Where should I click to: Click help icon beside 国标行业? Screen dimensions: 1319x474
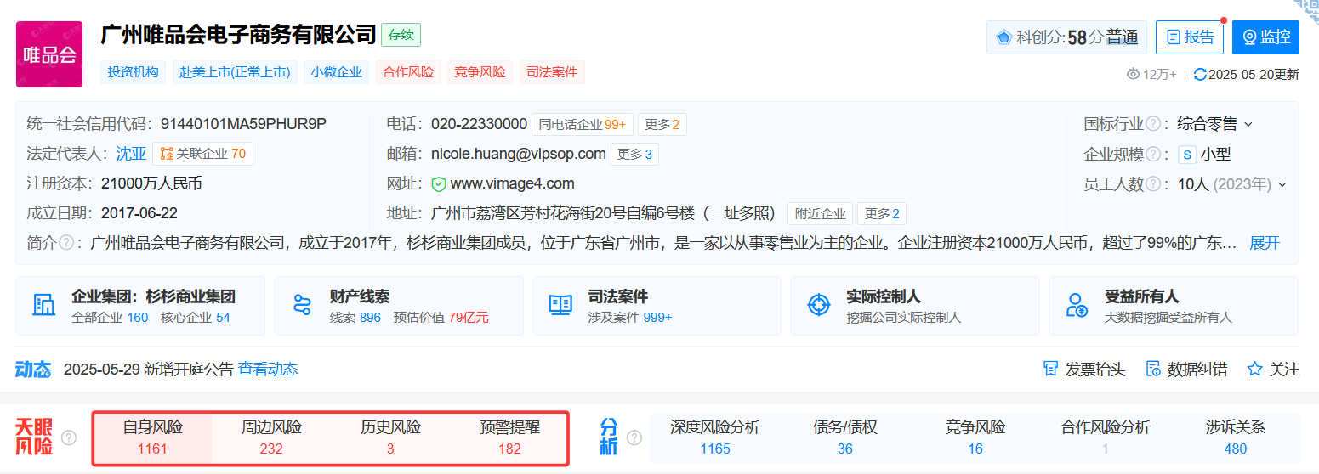coord(1153,124)
